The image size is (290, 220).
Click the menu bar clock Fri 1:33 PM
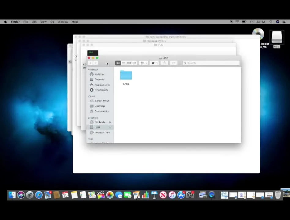[257, 22]
